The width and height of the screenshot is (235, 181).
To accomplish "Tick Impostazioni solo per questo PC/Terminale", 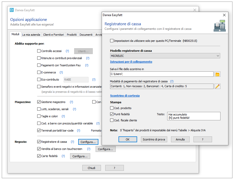I will [112, 41].
